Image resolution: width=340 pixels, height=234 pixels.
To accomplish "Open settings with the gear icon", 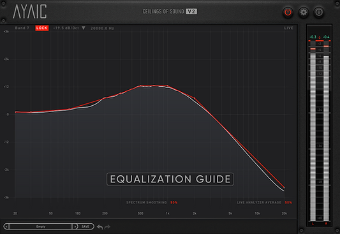I will [x=304, y=12].
